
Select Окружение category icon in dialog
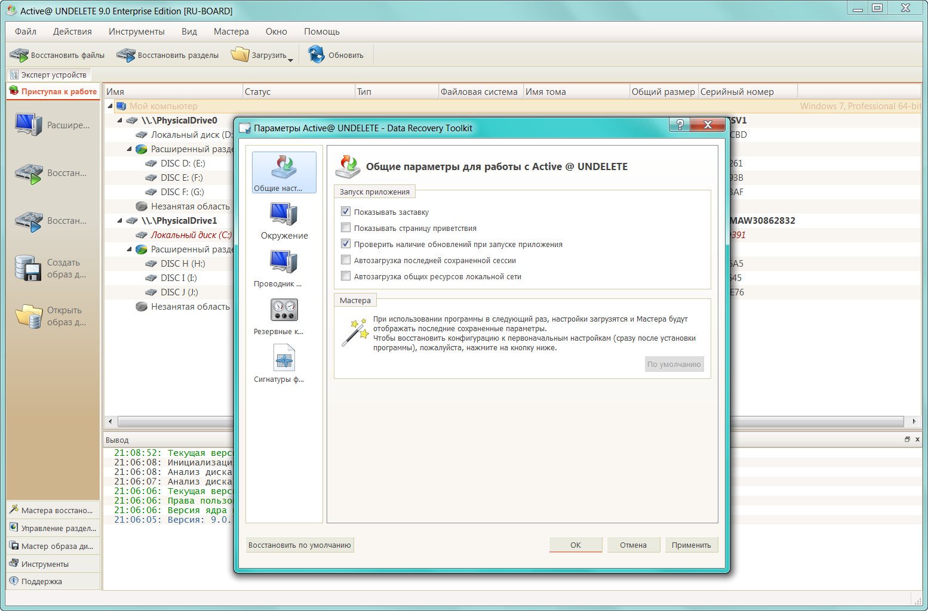(284, 214)
